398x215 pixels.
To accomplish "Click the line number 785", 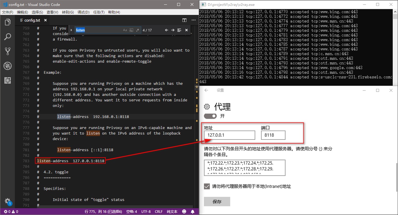I will click(x=26, y=172).
